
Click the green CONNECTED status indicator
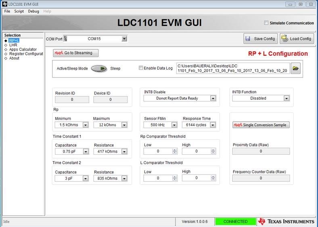[x=235, y=221]
